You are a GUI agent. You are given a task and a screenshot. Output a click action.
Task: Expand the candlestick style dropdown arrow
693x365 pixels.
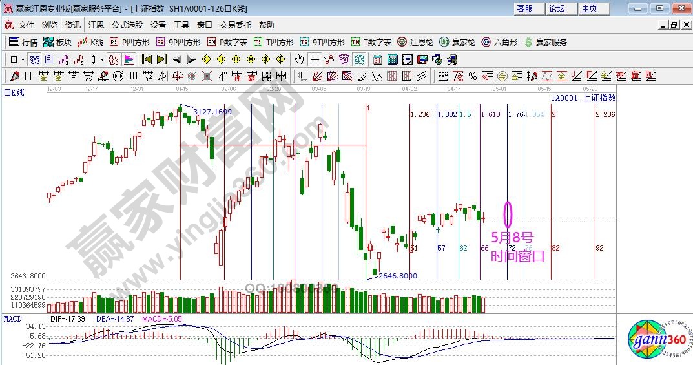pyautogui.click(x=102, y=59)
